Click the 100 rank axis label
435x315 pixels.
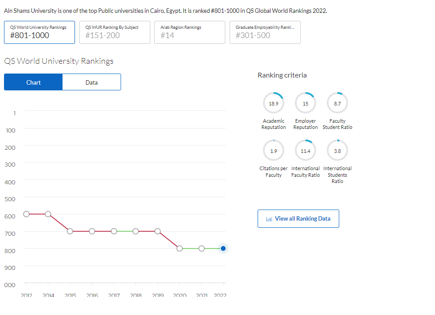pos(11,130)
